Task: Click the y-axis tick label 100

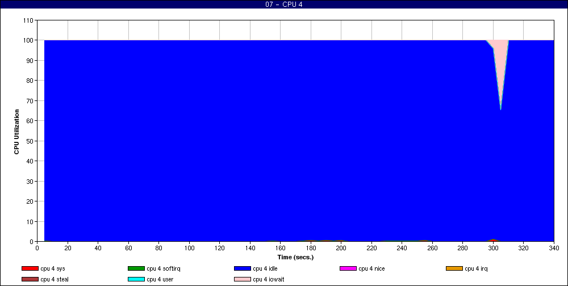Action: click(30, 40)
